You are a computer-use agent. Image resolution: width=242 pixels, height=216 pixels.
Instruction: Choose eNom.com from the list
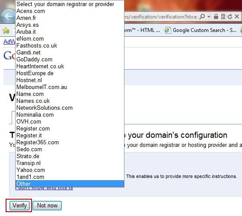click(70, 39)
